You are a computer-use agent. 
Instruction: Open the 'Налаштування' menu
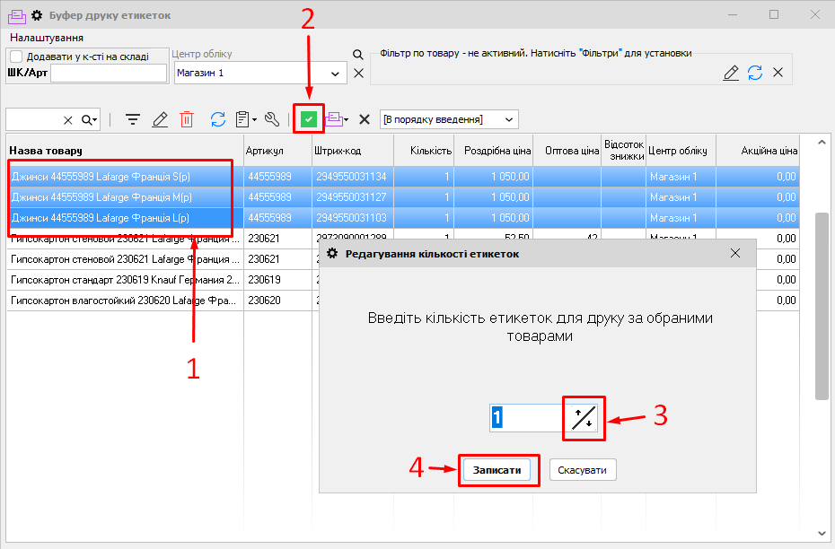47,38
